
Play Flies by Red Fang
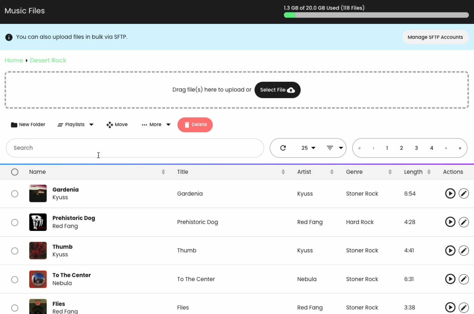coord(450,307)
